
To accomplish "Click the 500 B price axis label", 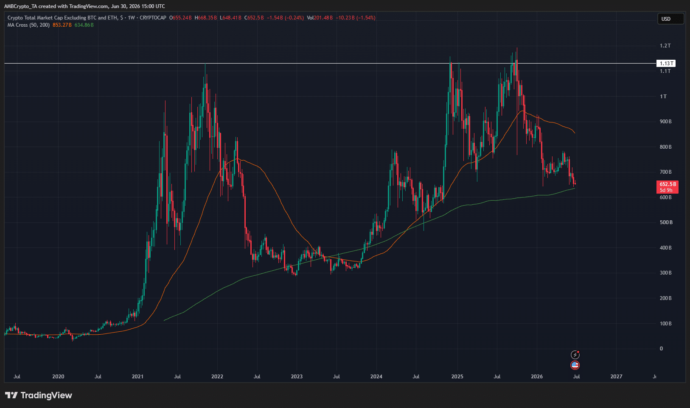I will point(666,222).
